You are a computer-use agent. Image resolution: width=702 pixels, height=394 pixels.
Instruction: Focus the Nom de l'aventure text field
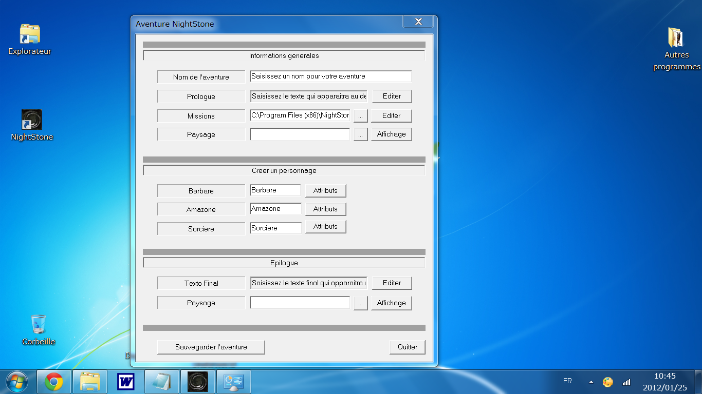coord(331,76)
